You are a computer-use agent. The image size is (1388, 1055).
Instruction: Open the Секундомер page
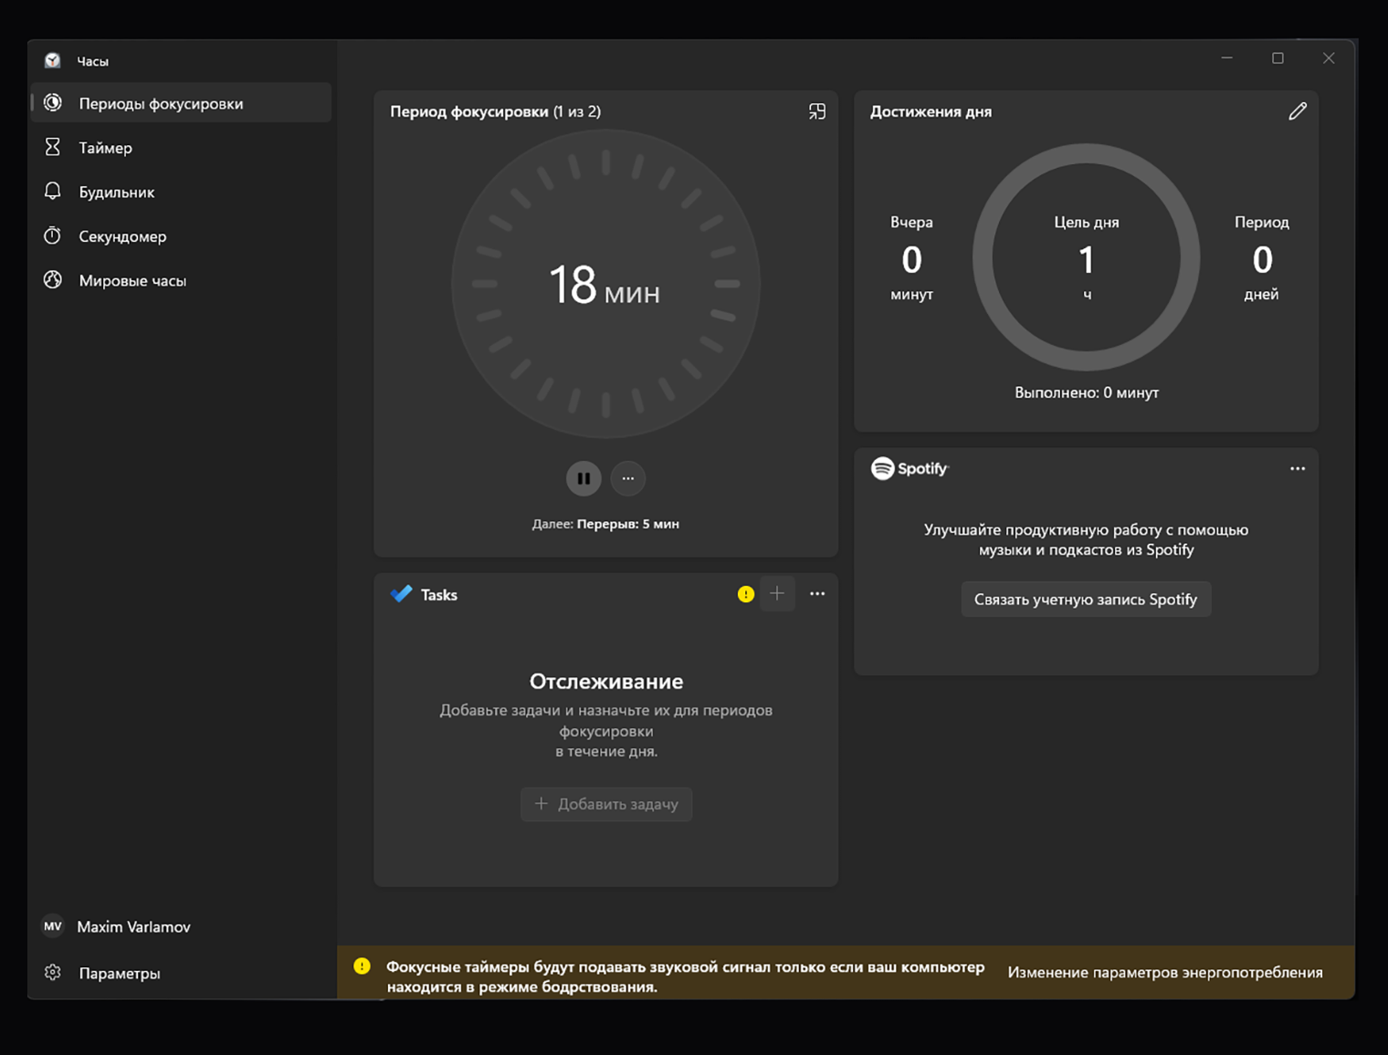pyautogui.click(x=181, y=235)
